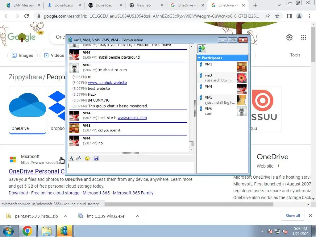
Task: Select vm3 in the Participants list
Action: (222, 78)
